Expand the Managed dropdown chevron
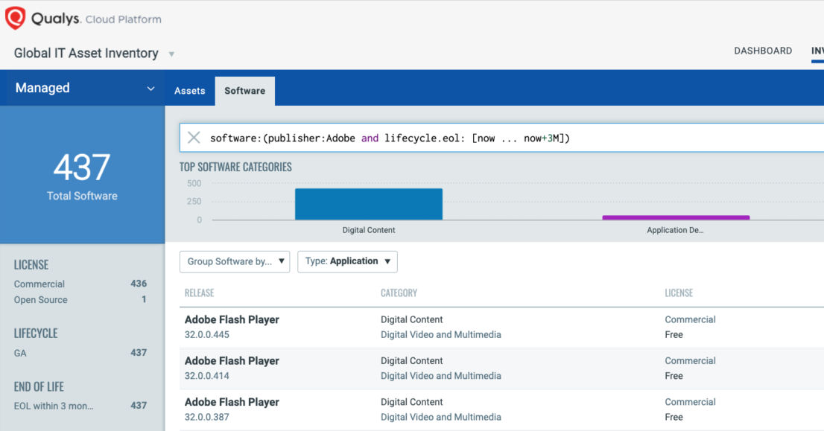The width and height of the screenshot is (824, 431). click(150, 88)
